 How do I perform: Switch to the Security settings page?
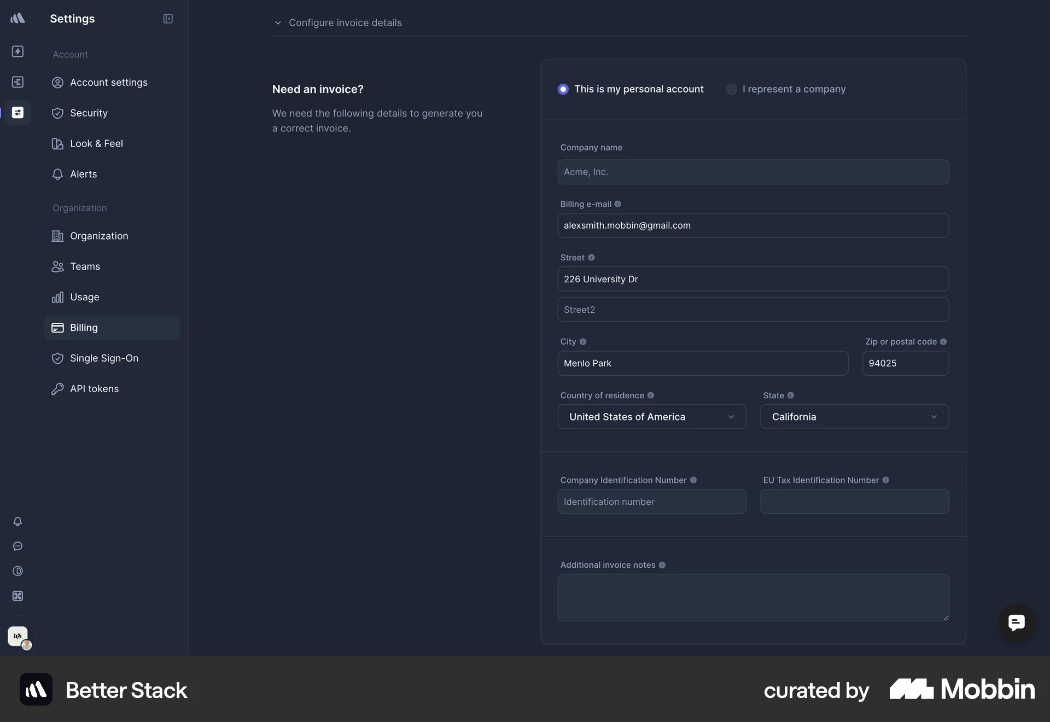pyautogui.click(x=89, y=113)
